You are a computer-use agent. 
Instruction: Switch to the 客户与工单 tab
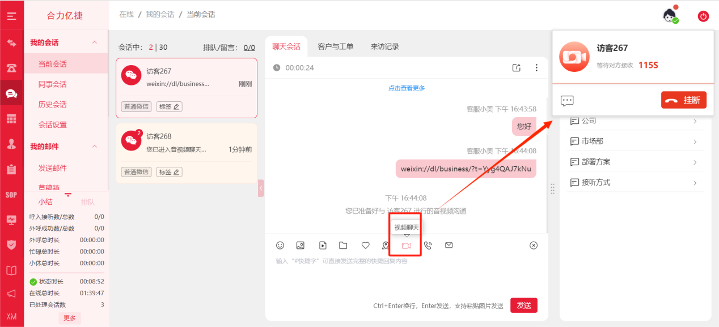(x=336, y=46)
